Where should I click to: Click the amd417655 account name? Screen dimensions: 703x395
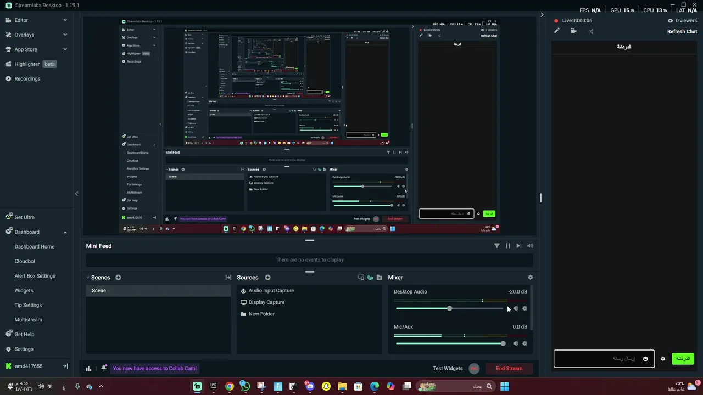click(x=29, y=366)
